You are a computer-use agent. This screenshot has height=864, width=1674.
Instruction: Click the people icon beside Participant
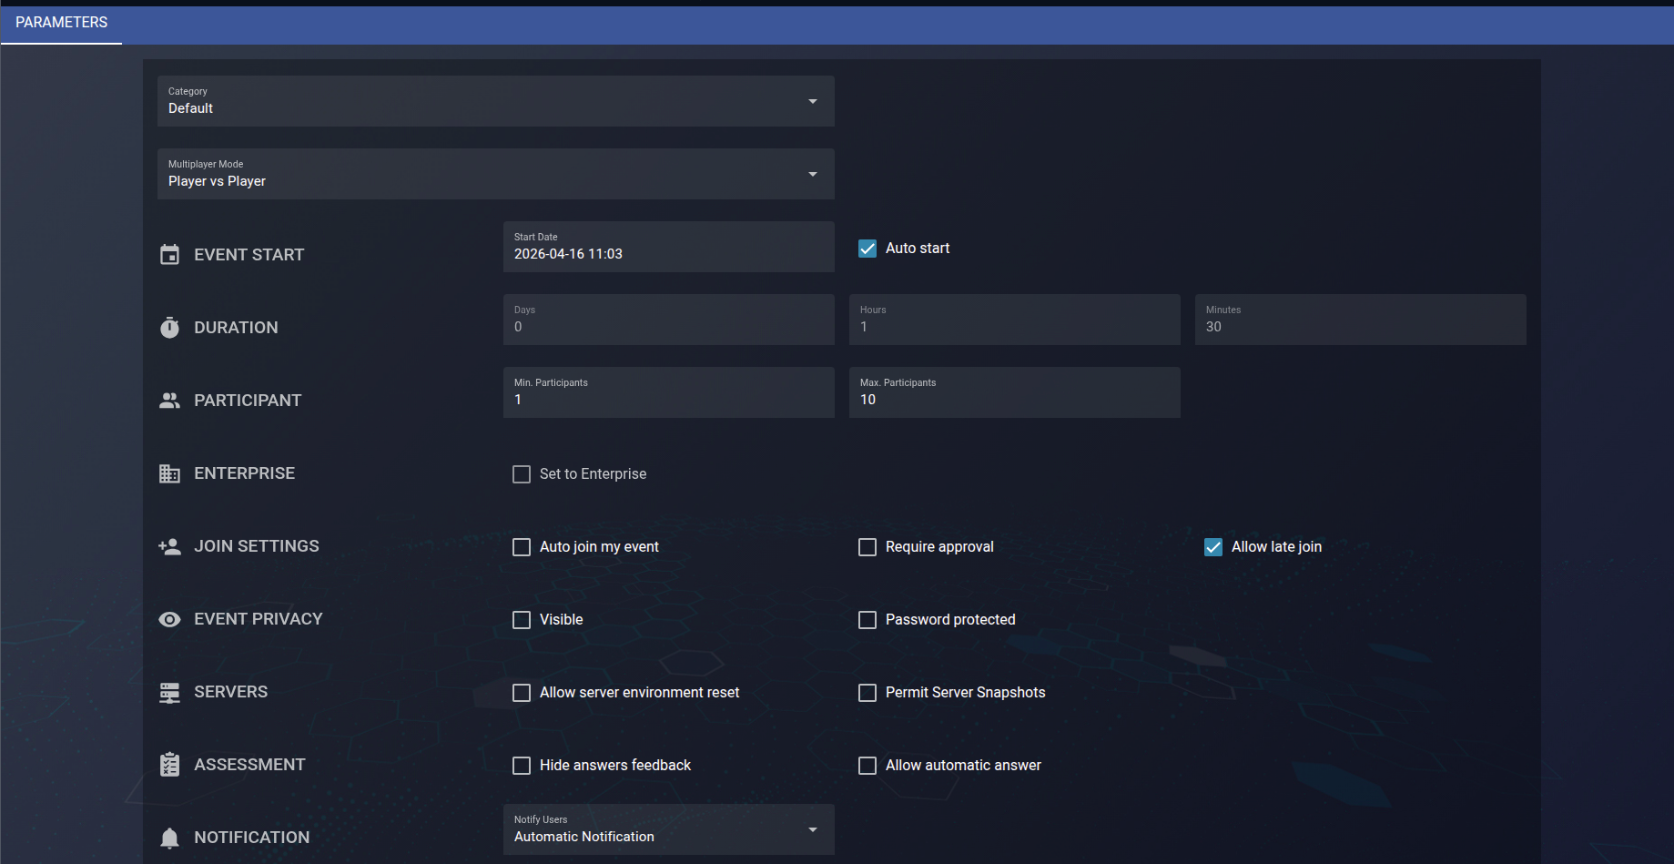coord(169,400)
